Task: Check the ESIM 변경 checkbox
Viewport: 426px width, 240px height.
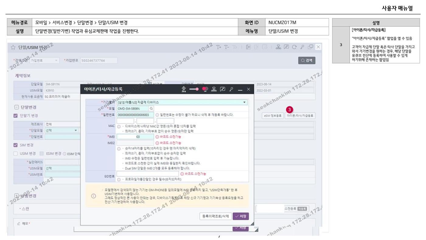Action: click(x=42, y=154)
